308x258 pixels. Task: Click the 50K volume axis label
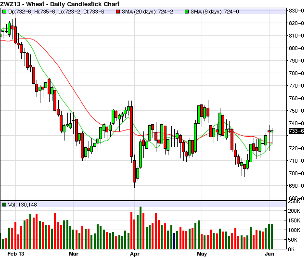(294, 240)
